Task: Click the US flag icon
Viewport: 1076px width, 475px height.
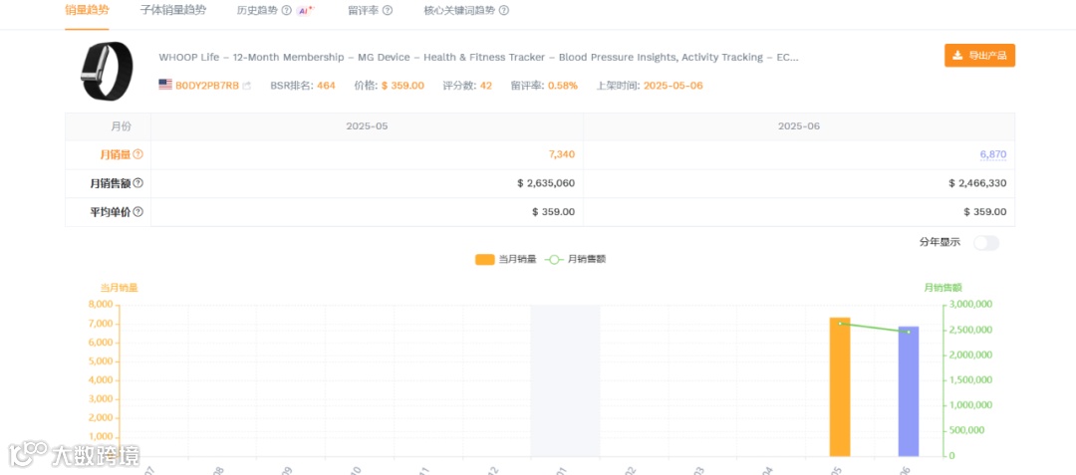Action: click(x=165, y=85)
